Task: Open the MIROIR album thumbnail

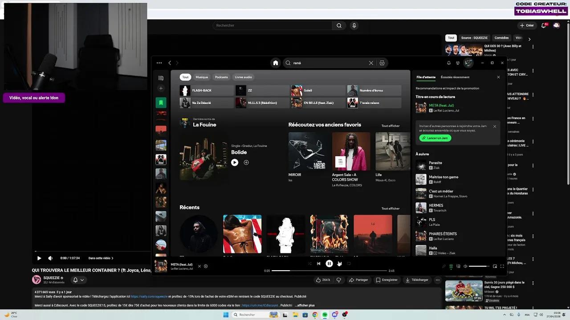Action: click(308, 151)
